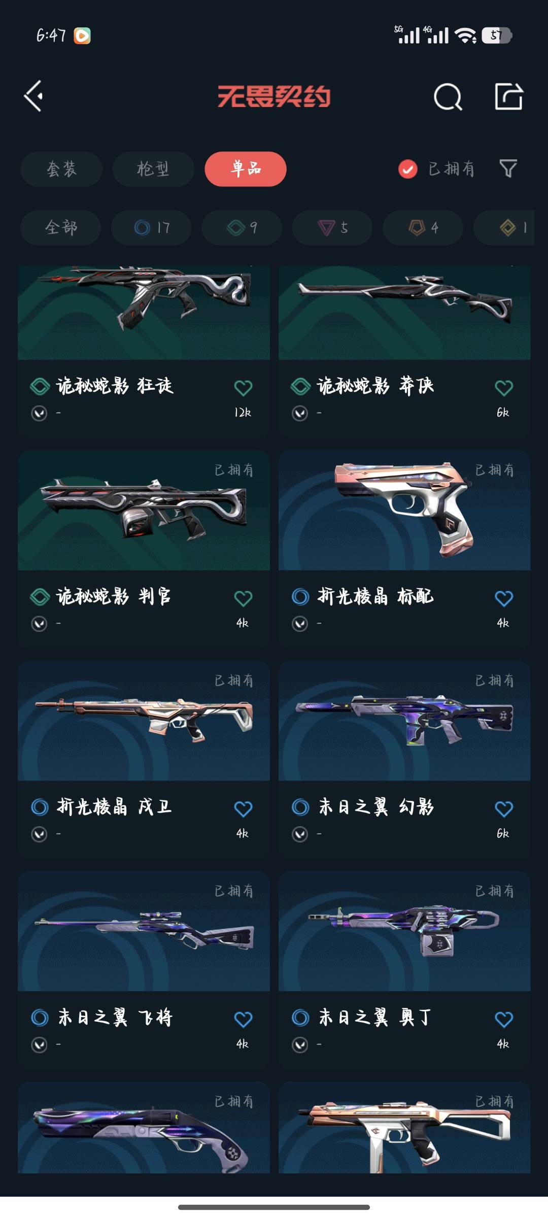The image size is (548, 1218).
Task: Like the 折光棱晶 标配 skin heart
Action: point(503,598)
